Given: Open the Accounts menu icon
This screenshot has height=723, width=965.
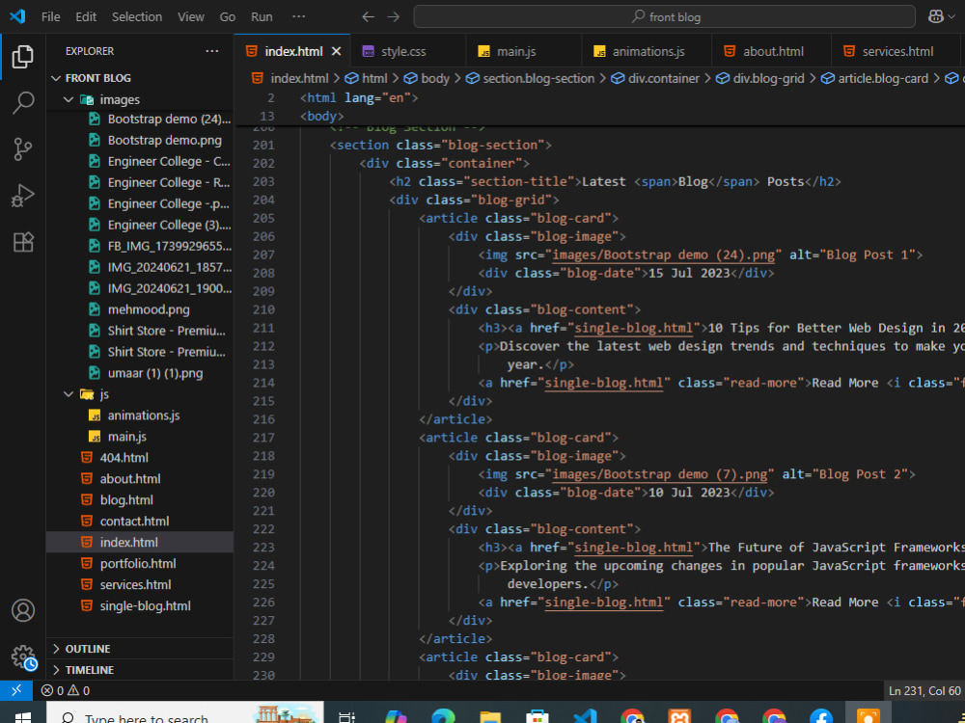Looking at the screenshot, I should (23, 610).
